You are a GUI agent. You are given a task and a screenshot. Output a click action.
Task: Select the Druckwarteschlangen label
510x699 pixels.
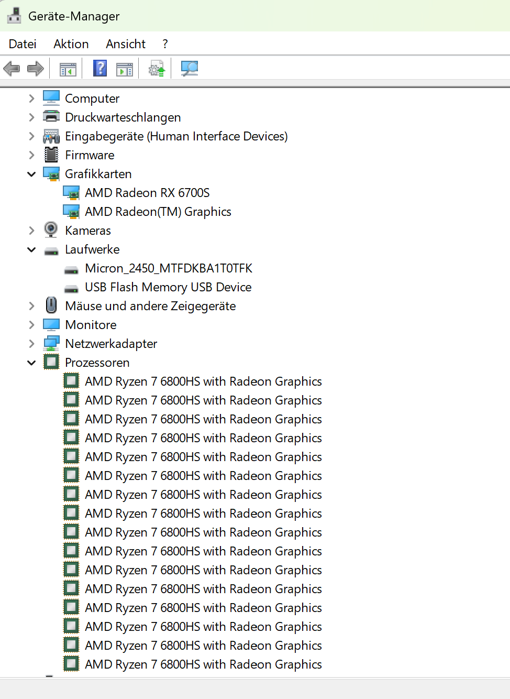123,117
